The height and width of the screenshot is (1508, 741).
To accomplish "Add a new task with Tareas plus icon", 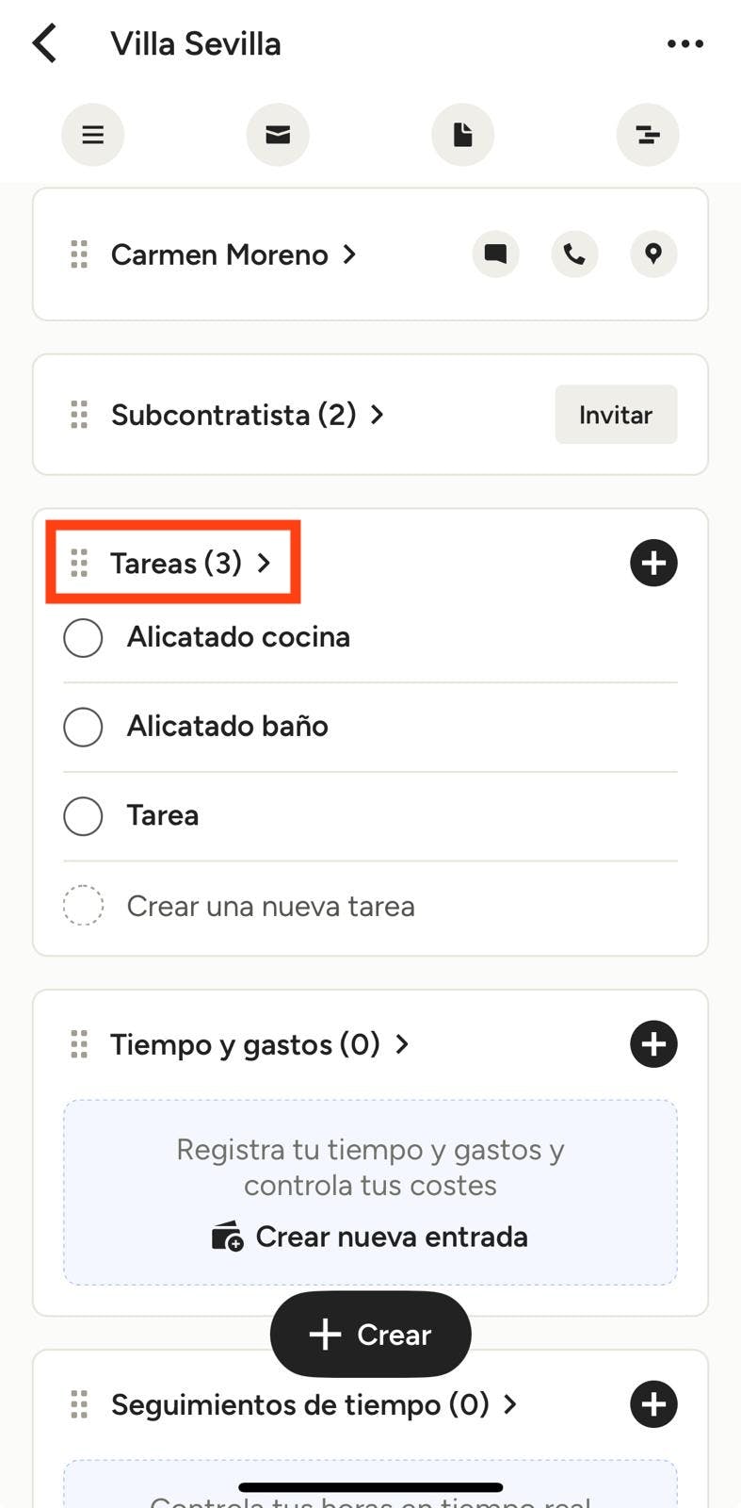I will (x=653, y=563).
